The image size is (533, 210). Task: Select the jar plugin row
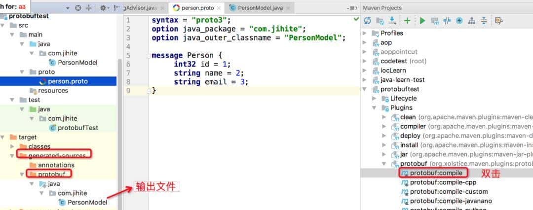(x=462, y=154)
